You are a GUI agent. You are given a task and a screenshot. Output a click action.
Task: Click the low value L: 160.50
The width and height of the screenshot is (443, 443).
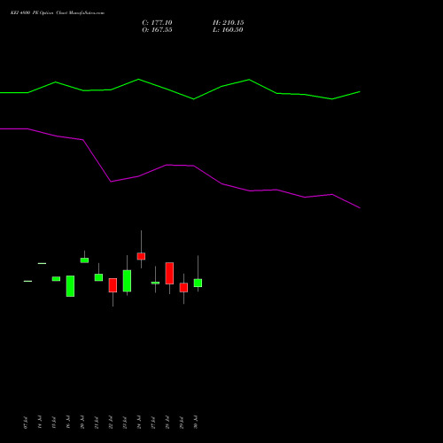228,30
